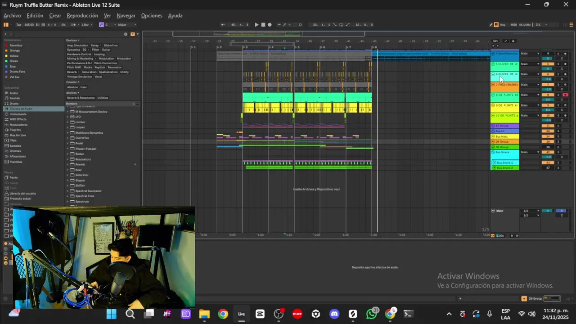Open the Ayuda menu
The width and height of the screenshot is (576, 324).
pos(175,16)
